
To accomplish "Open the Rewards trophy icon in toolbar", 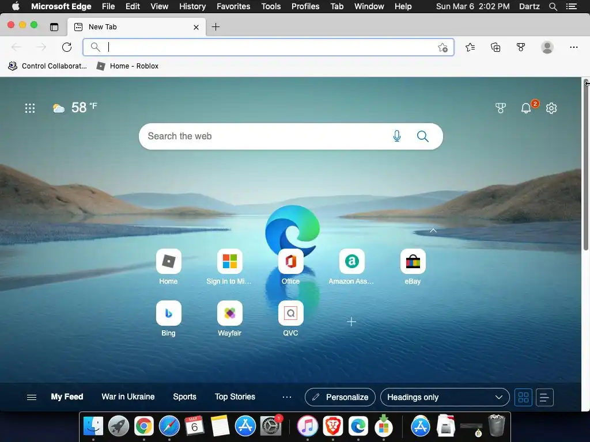I will tap(521, 47).
